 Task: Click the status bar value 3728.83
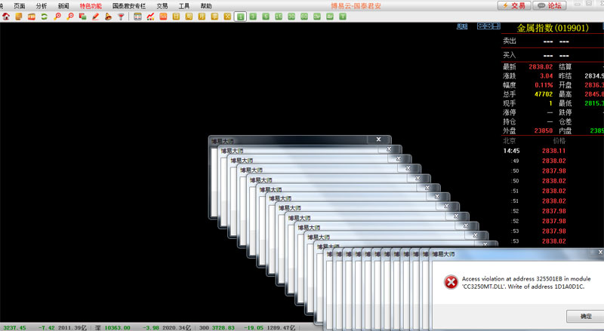[223, 327]
